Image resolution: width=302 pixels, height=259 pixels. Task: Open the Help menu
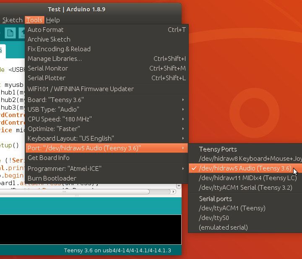point(53,20)
